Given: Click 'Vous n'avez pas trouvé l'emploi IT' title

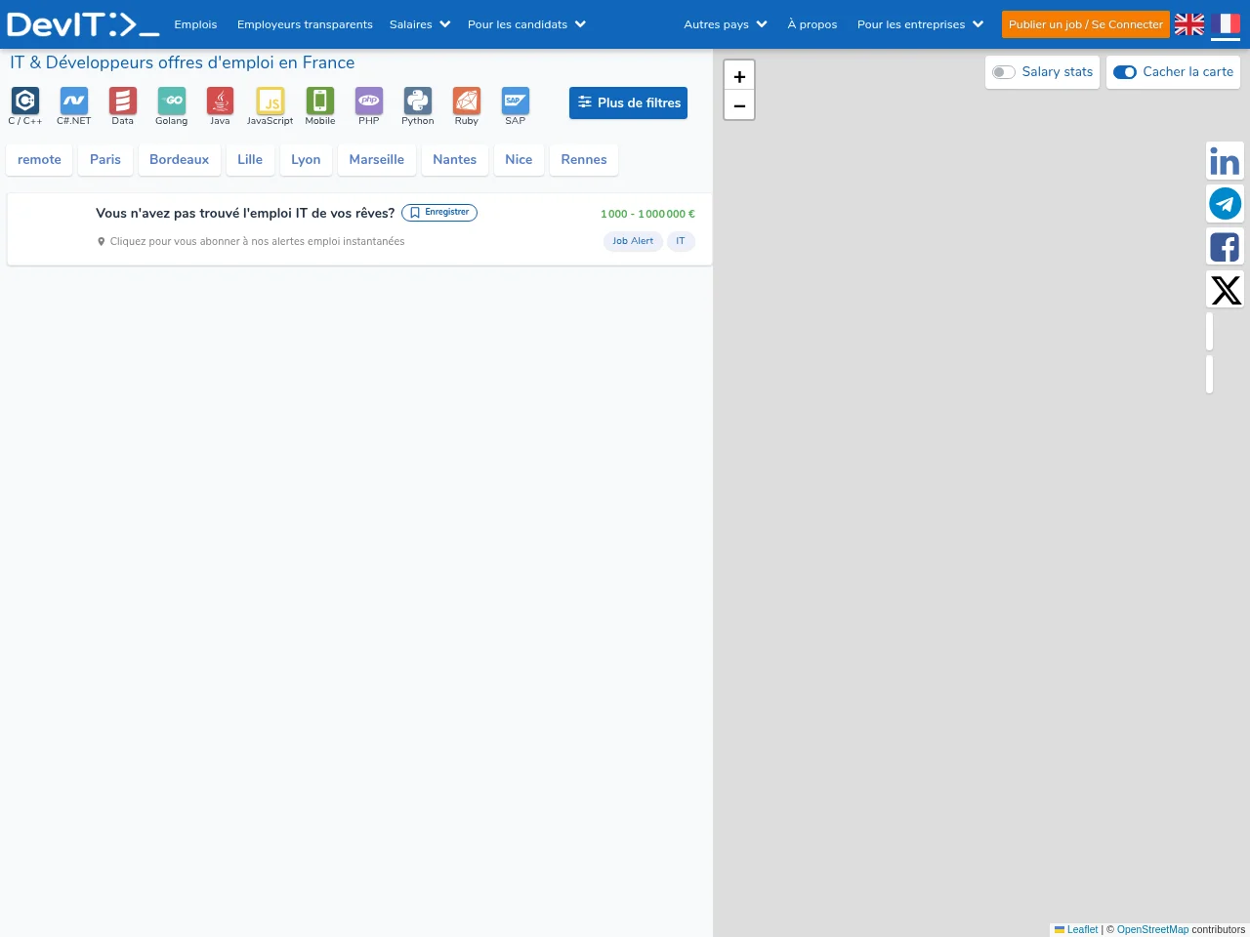Looking at the screenshot, I should [245, 213].
